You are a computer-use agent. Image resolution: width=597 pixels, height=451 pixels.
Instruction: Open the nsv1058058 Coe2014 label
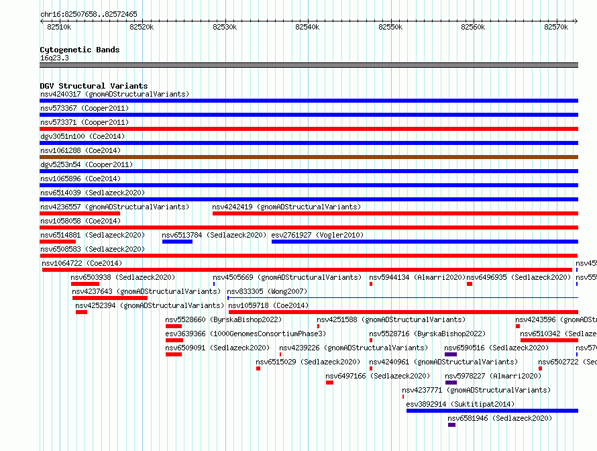click(x=80, y=221)
